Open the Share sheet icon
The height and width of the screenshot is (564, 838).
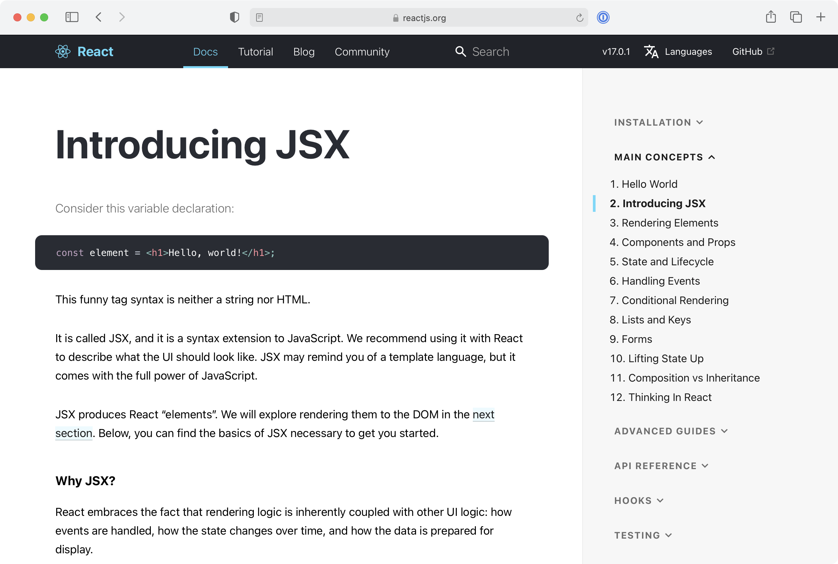point(771,17)
